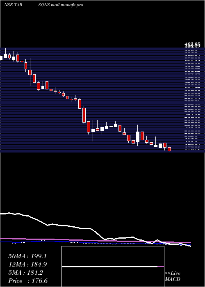Click the 'Price : 176.6' label
This screenshot has height=287, width=205.
click(x=28, y=281)
